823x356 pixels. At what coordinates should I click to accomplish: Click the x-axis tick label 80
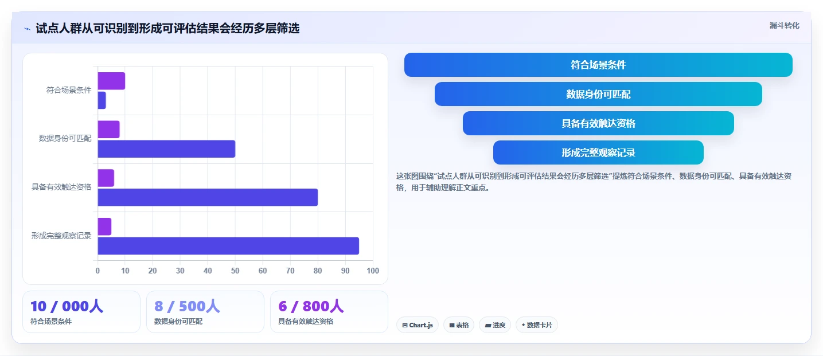(x=318, y=271)
